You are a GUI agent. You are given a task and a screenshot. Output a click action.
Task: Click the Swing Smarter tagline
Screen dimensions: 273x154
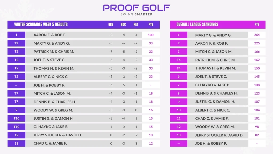click(136, 14)
